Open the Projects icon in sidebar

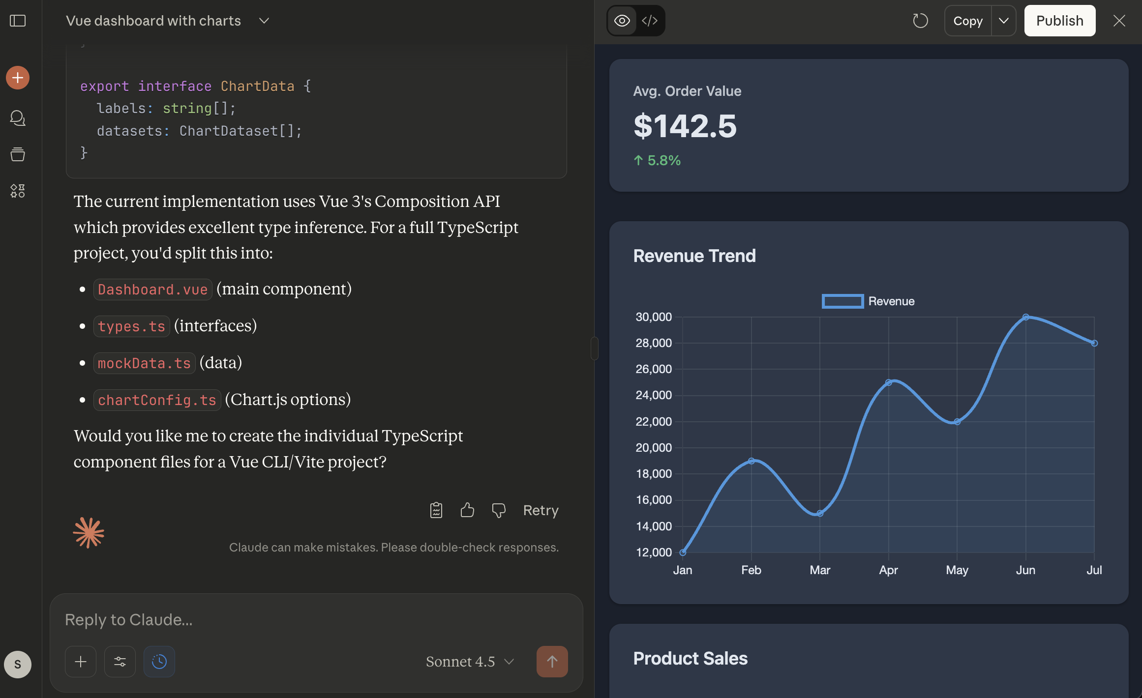(x=18, y=154)
